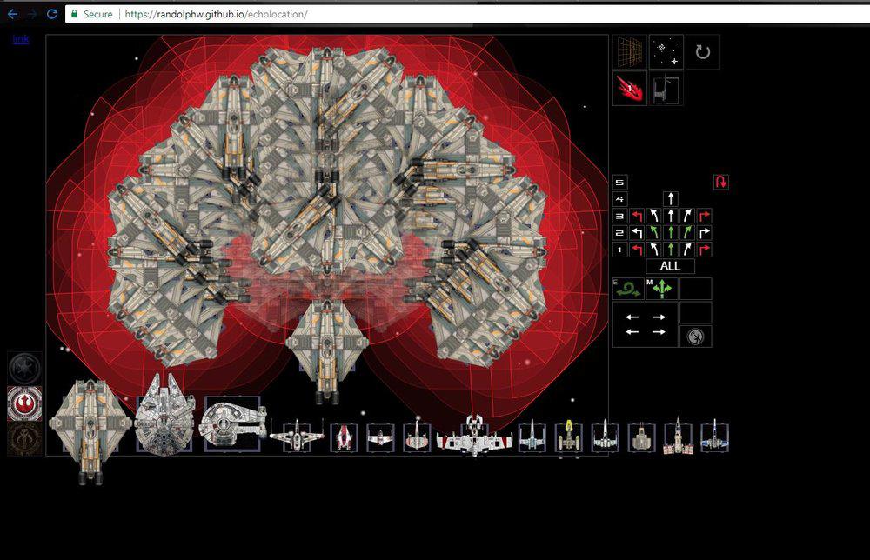Select the yellow Y-wing ship thumbnail
Viewport: 870px width, 560px height.
coord(568,437)
